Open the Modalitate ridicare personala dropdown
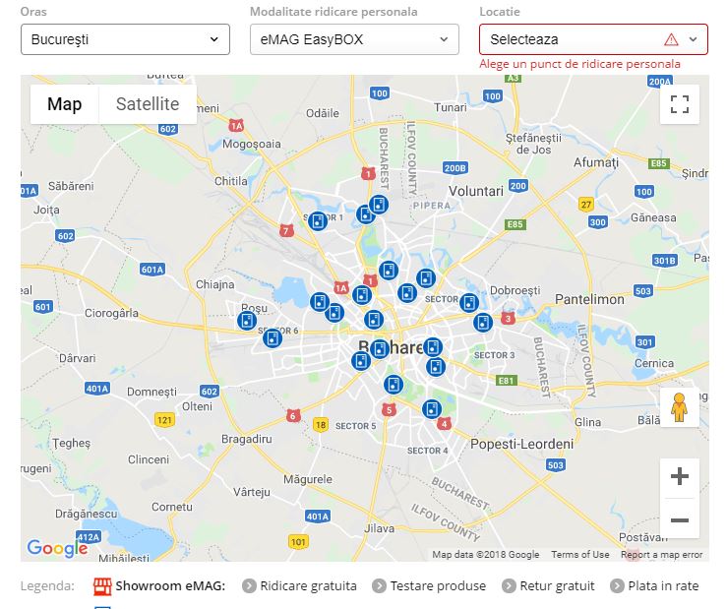 tap(354, 39)
